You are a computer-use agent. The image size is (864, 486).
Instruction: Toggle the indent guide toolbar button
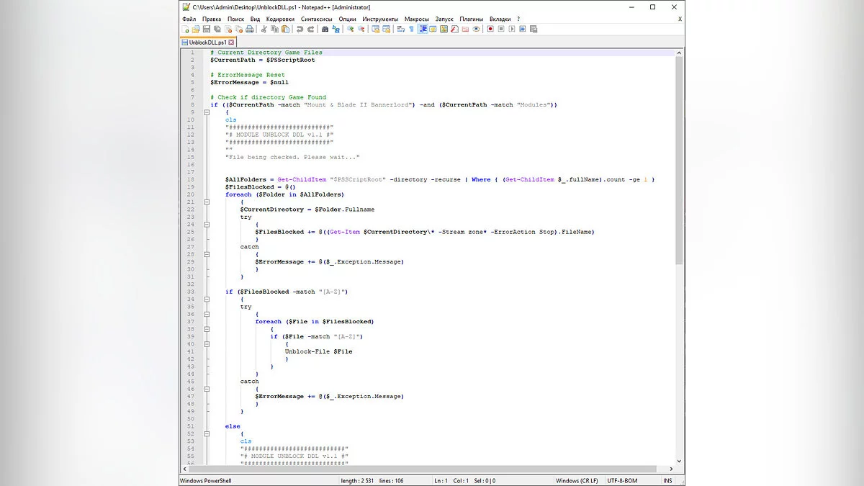423,30
